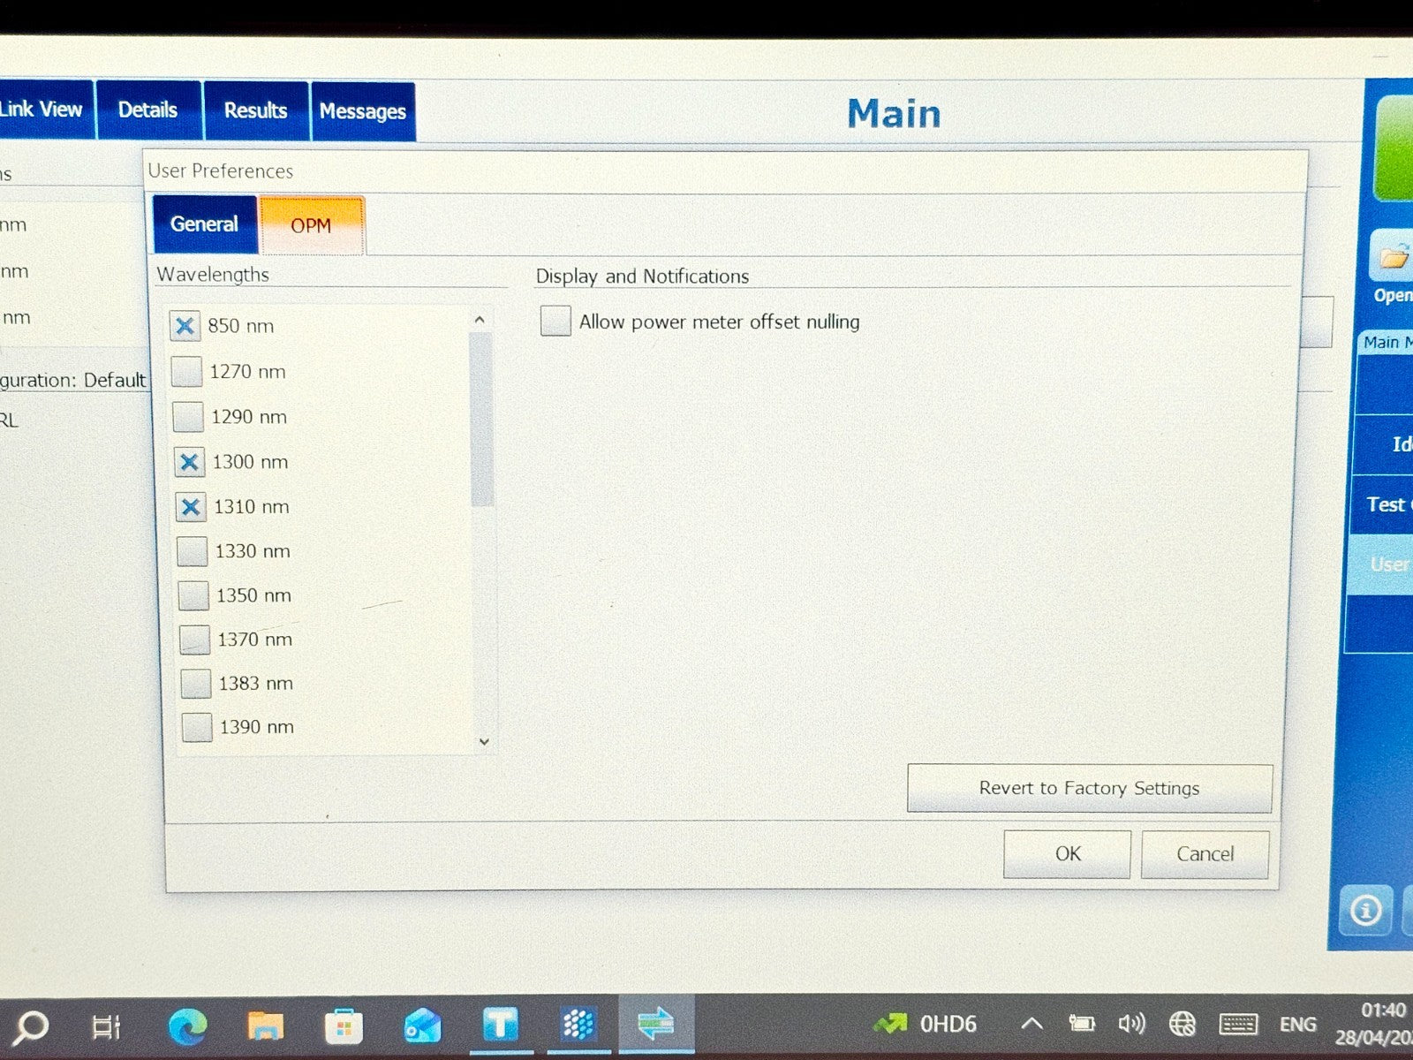Open Windows search in taskbar
The image size is (1413, 1060).
(33, 1027)
